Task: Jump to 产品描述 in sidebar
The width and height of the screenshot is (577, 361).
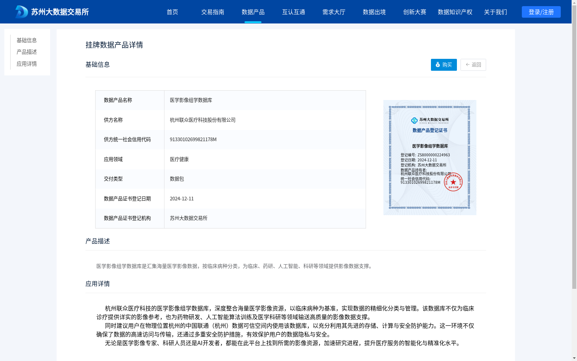Action: coord(27,52)
